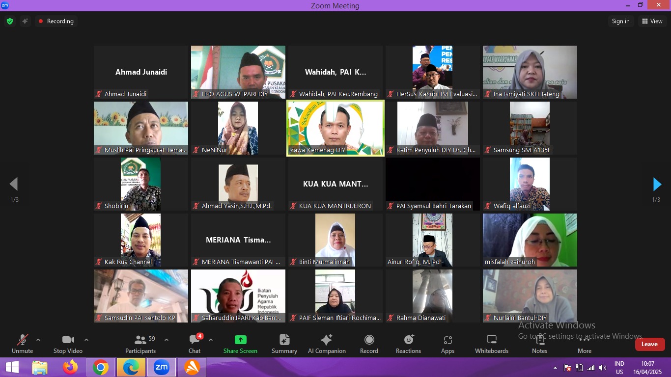Click the network signal tray icon
This screenshot has width=671, height=377.
coord(591,368)
